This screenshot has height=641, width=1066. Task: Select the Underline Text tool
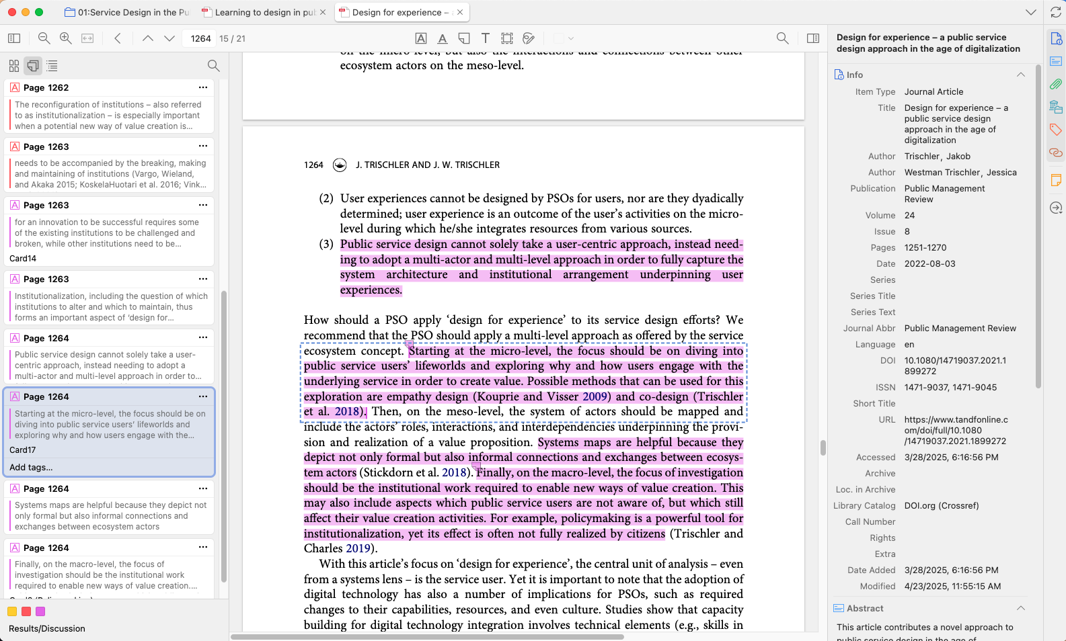[443, 38]
